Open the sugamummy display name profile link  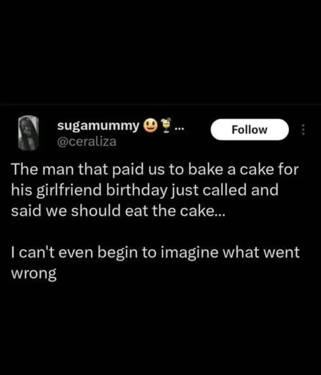98,126
